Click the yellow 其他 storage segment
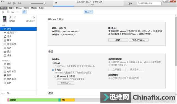Image resolution: width=177 pixels, height=104 pixels. tap(68, 100)
